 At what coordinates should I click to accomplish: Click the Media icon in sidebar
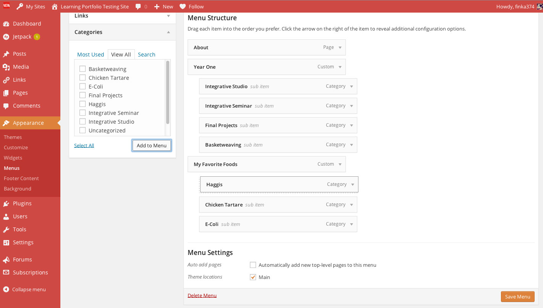[6, 67]
